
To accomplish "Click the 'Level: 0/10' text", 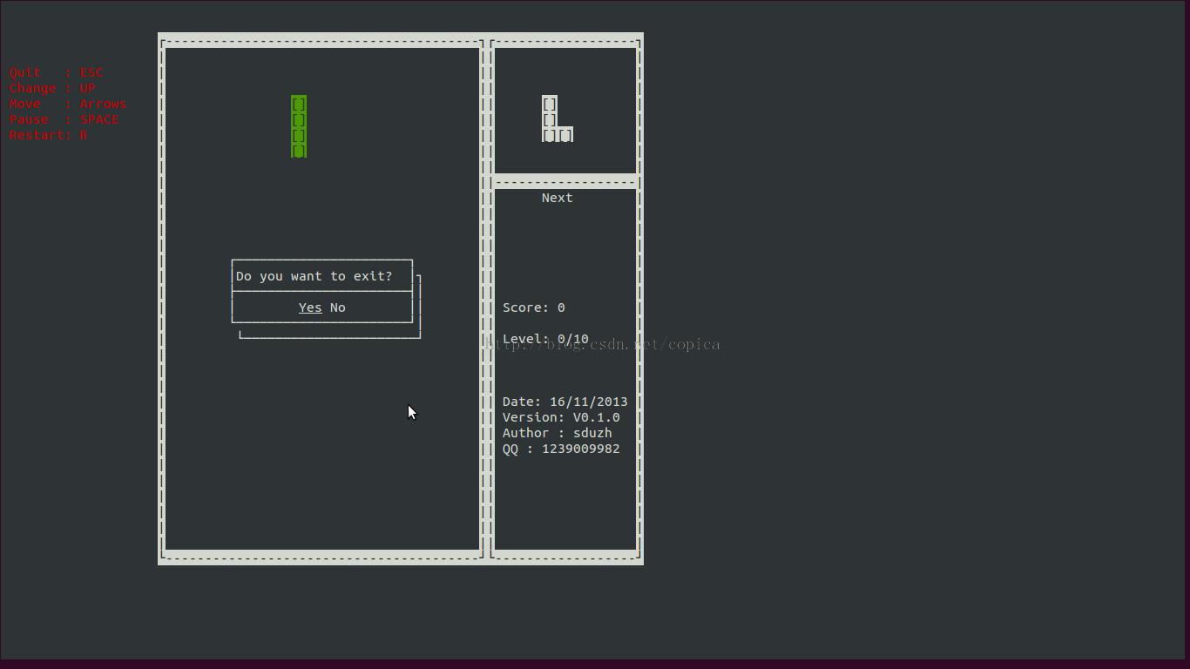I will 545,339.
